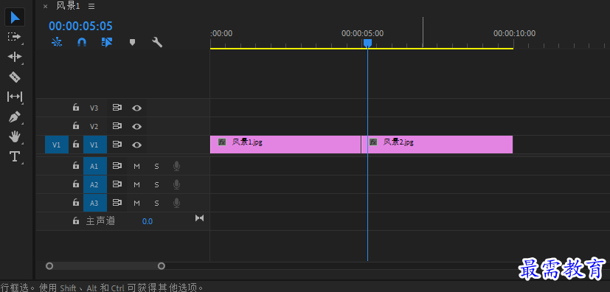Screen dimensions: 610x292
Task: Add a marker with shield icon
Action: click(132, 42)
